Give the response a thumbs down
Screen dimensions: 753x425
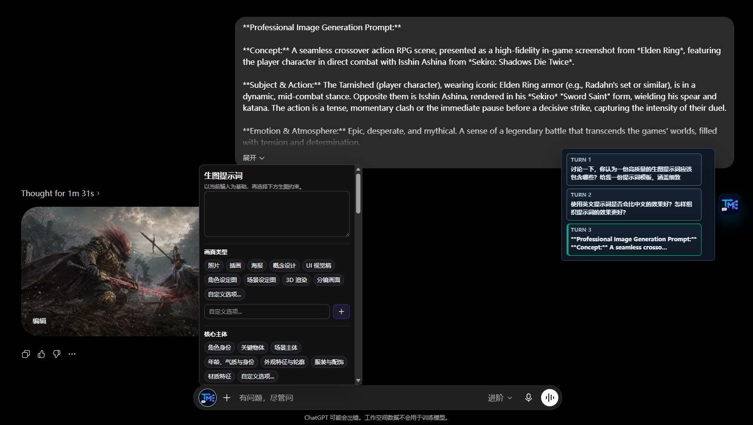pyautogui.click(x=57, y=354)
